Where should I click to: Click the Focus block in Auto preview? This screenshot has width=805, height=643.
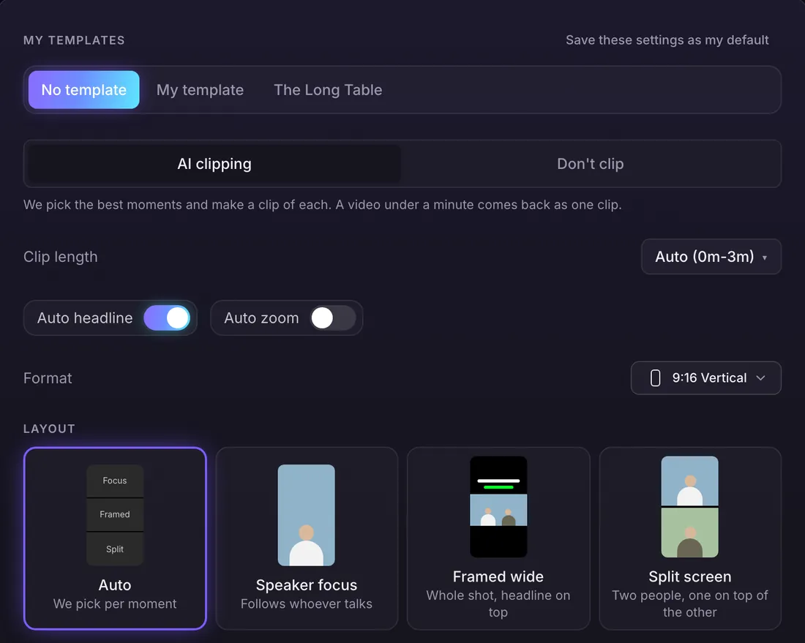pyautogui.click(x=115, y=481)
